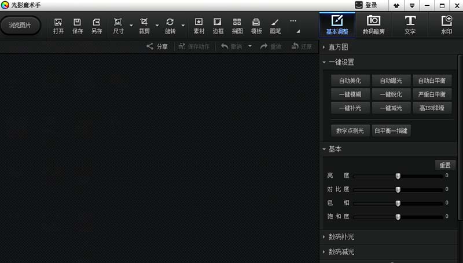463x263 pixels.
Task: Open the 素材 (Materials) tool
Action: 199,25
